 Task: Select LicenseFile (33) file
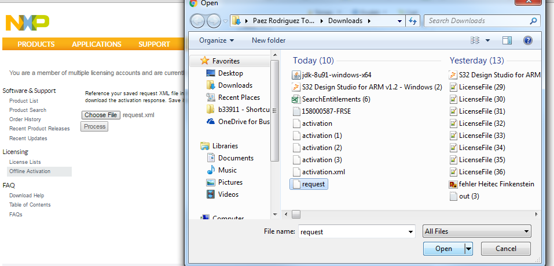click(478, 136)
